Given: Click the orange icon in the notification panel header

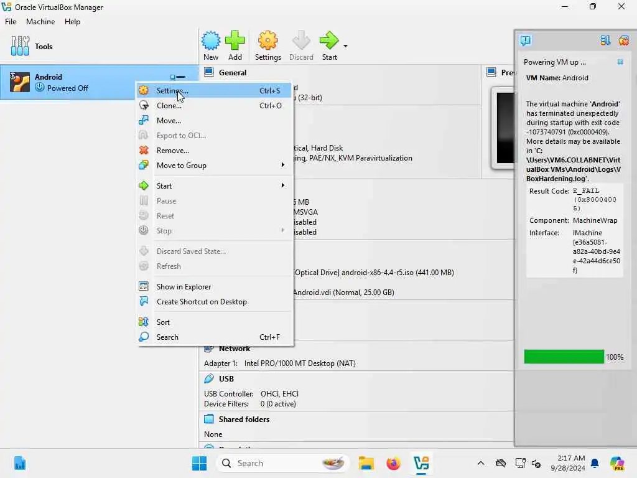Looking at the screenshot, I should 623,40.
